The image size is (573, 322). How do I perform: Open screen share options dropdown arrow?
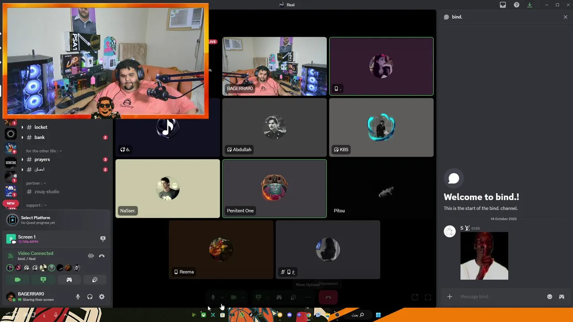click(268, 297)
